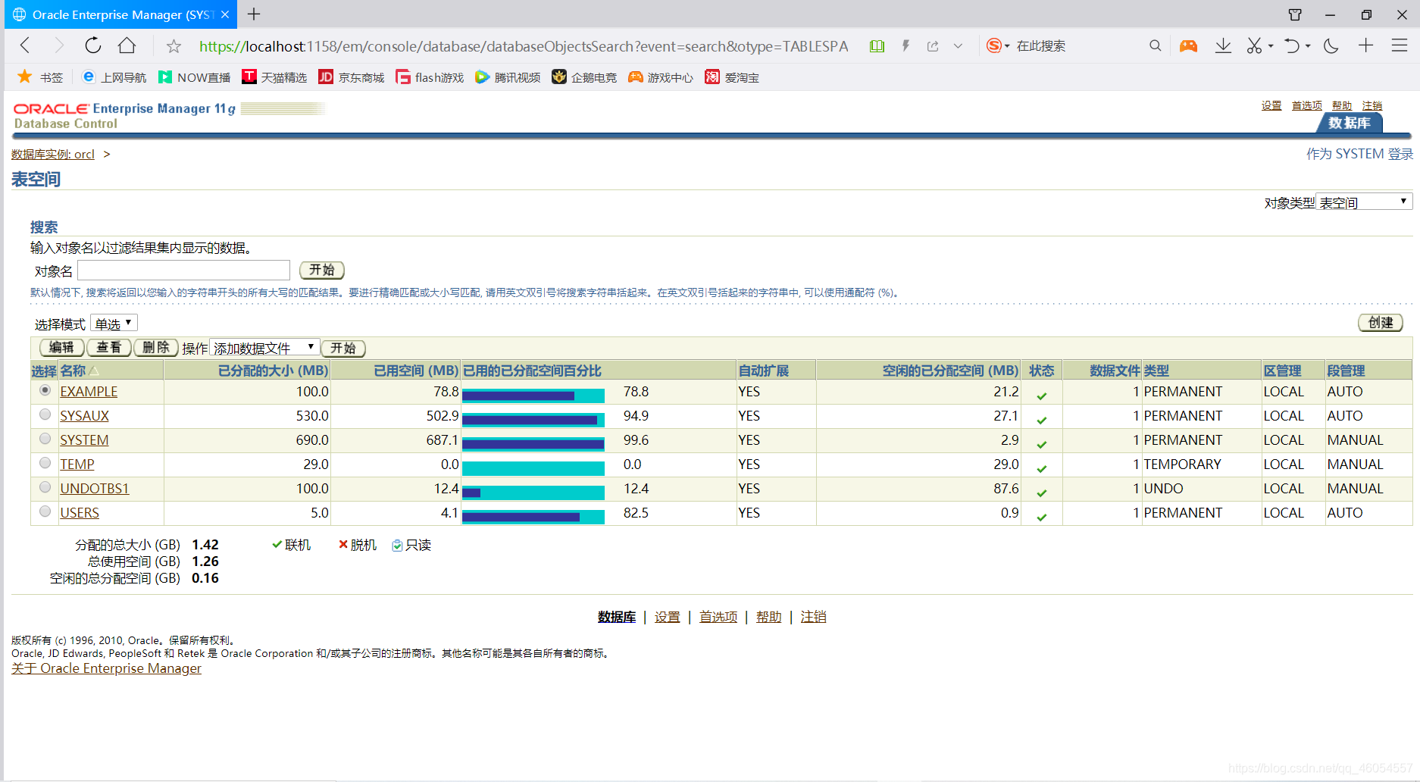Select the UNDOTBS1 tablespace radio button
The image size is (1420, 782).
(x=45, y=487)
